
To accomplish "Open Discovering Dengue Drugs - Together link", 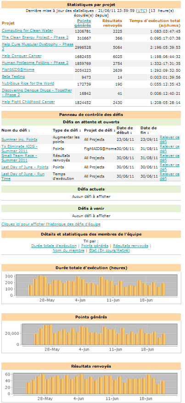I will pos(37,92).
